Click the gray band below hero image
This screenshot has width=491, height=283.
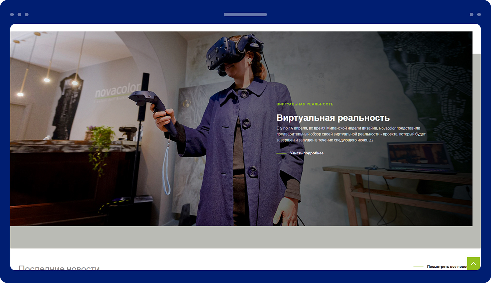coord(245,237)
